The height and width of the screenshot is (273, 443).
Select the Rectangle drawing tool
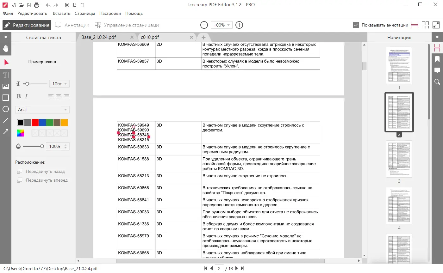coord(5,97)
